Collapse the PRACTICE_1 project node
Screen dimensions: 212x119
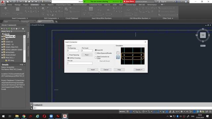(2, 58)
